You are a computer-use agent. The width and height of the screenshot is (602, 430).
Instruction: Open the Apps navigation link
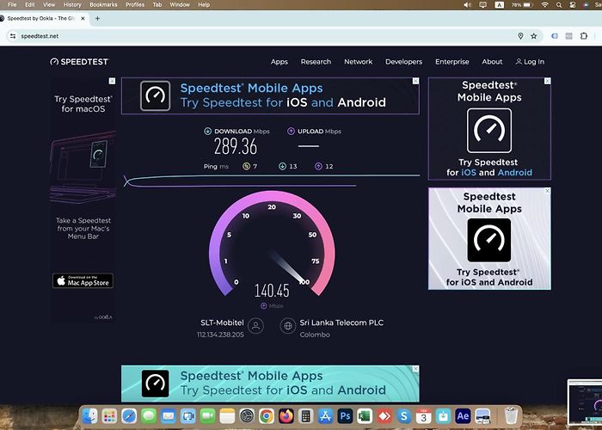[x=279, y=62]
